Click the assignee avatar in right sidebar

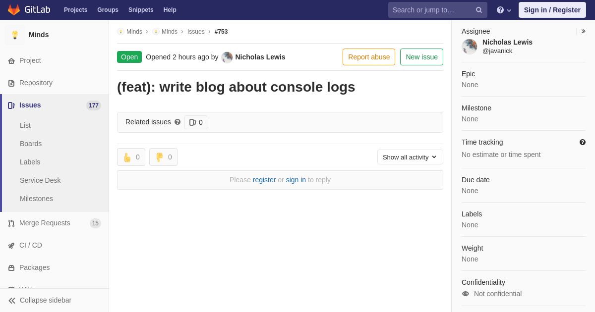[x=470, y=47]
